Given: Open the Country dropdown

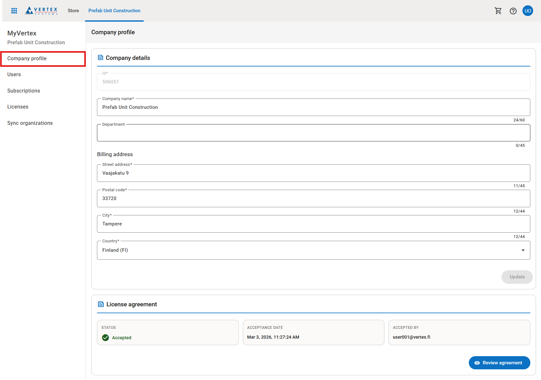Looking at the screenshot, I should (x=313, y=250).
